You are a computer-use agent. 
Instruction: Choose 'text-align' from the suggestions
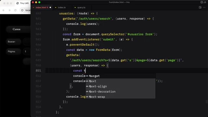(x=121, y=86)
